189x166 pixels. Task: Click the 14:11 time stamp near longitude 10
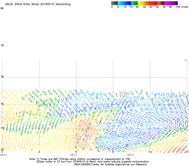(x=131, y=155)
